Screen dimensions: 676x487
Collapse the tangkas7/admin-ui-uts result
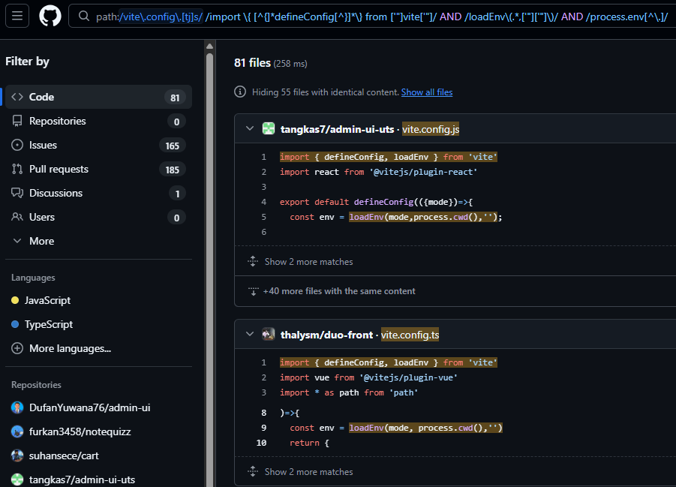click(x=250, y=129)
